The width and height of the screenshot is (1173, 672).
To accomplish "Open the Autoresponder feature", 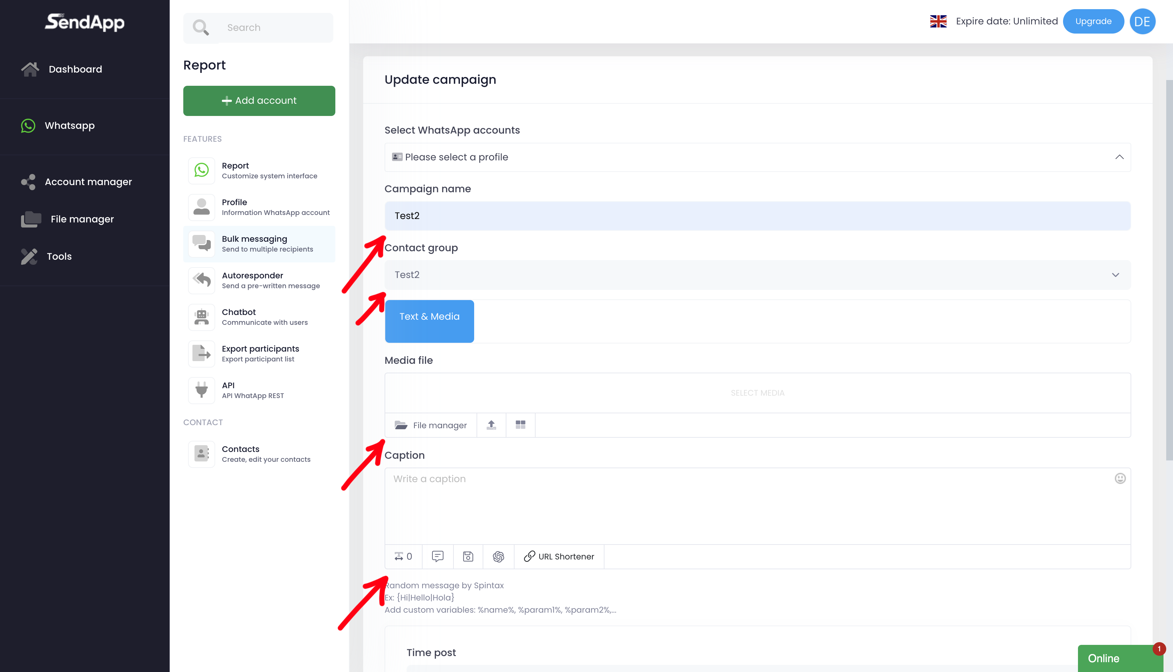I will (259, 280).
